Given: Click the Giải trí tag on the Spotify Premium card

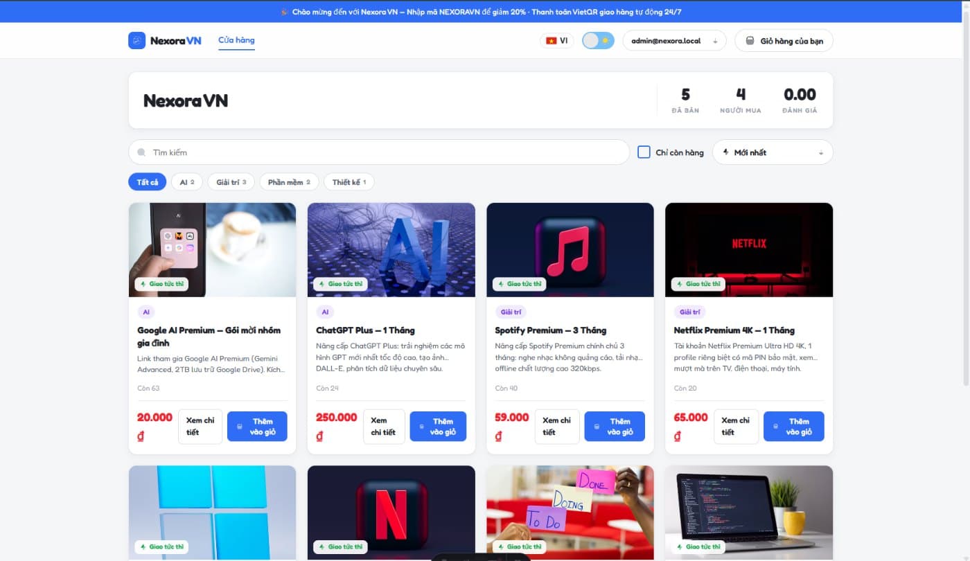Looking at the screenshot, I should click(x=511, y=312).
